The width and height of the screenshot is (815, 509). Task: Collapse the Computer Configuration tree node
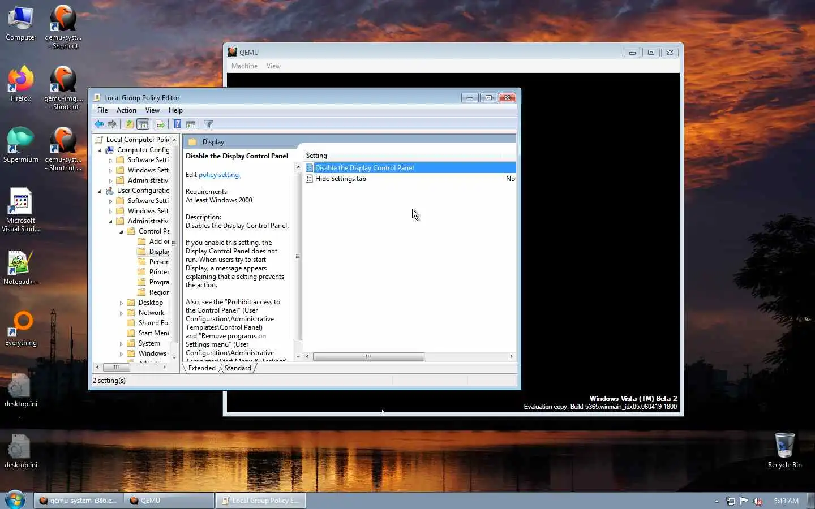pyautogui.click(x=100, y=150)
